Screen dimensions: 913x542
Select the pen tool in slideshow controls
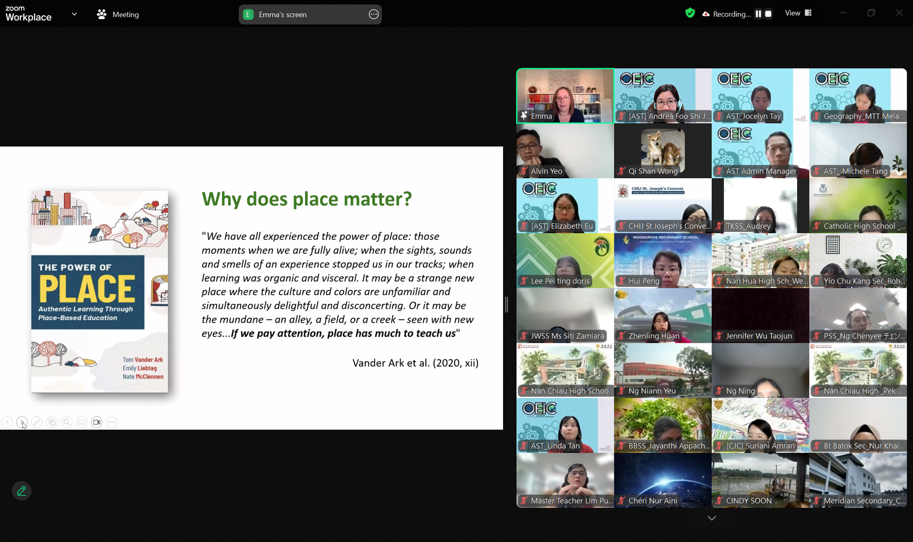coord(37,422)
